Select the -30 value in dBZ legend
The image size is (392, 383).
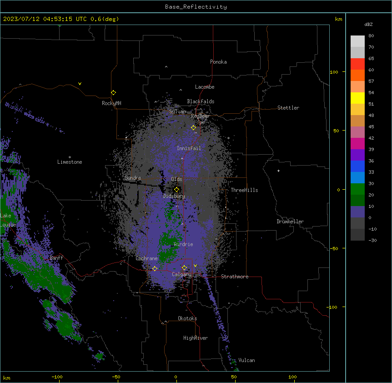pos(372,240)
